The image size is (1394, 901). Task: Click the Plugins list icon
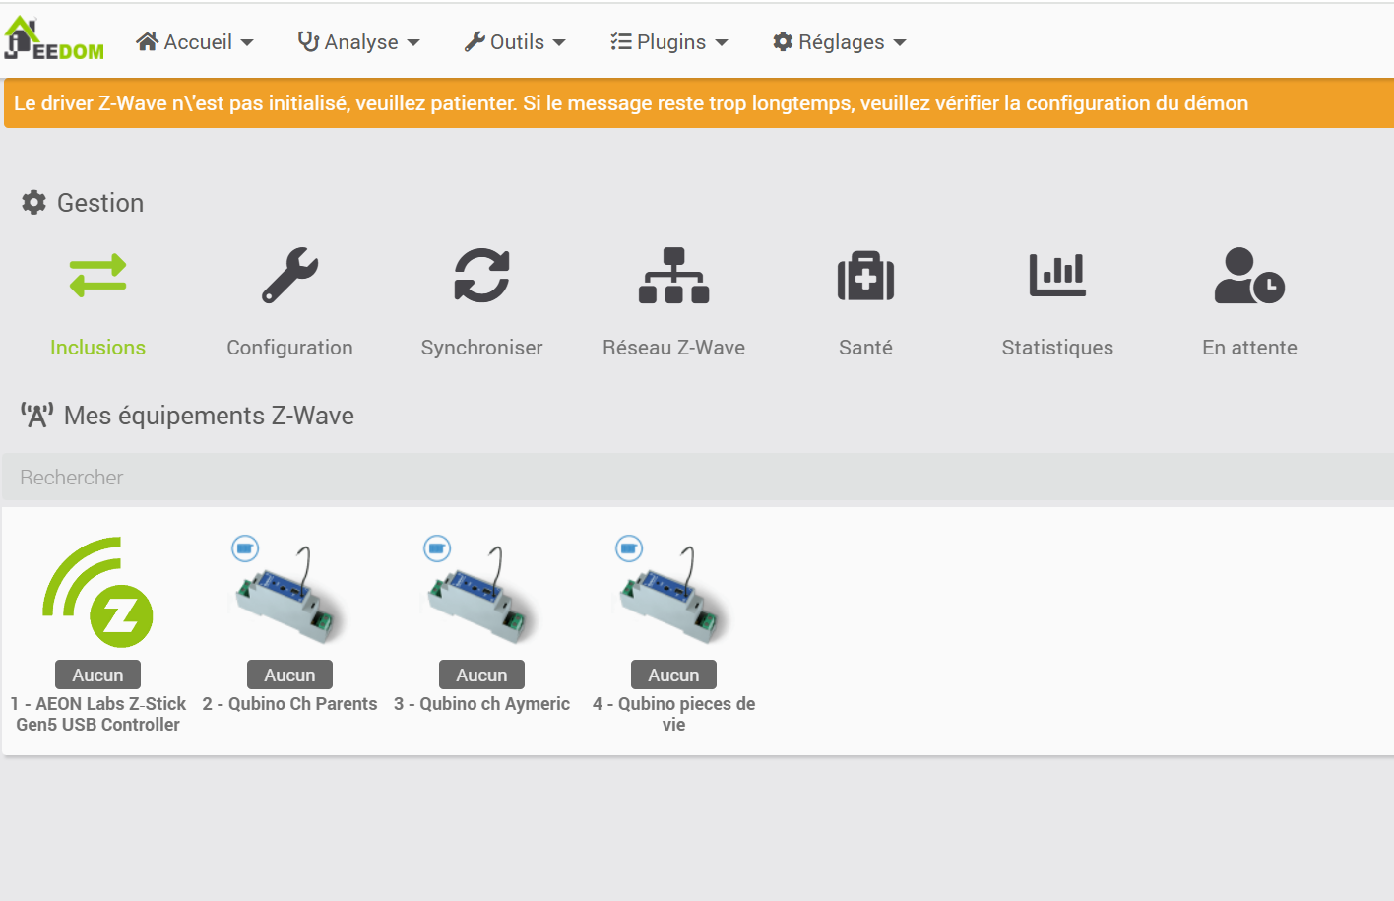pyautogui.click(x=621, y=41)
